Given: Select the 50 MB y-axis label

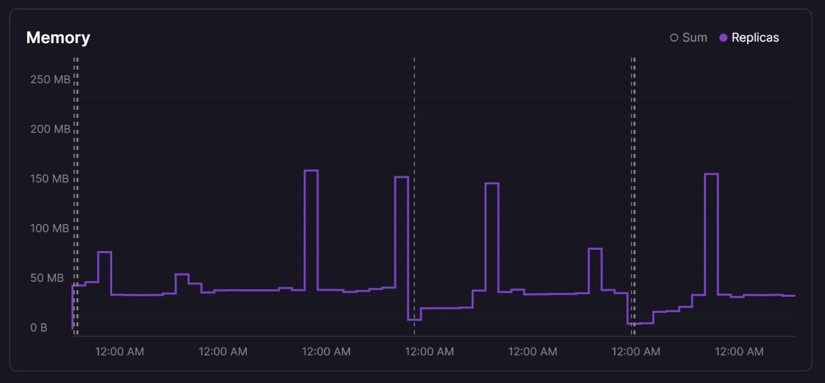Looking at the screenshot, I should [x=47, y=278].
